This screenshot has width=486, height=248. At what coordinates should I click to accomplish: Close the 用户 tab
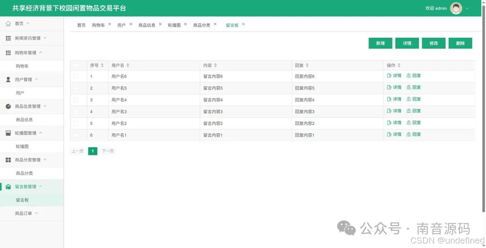pos(131,24)
